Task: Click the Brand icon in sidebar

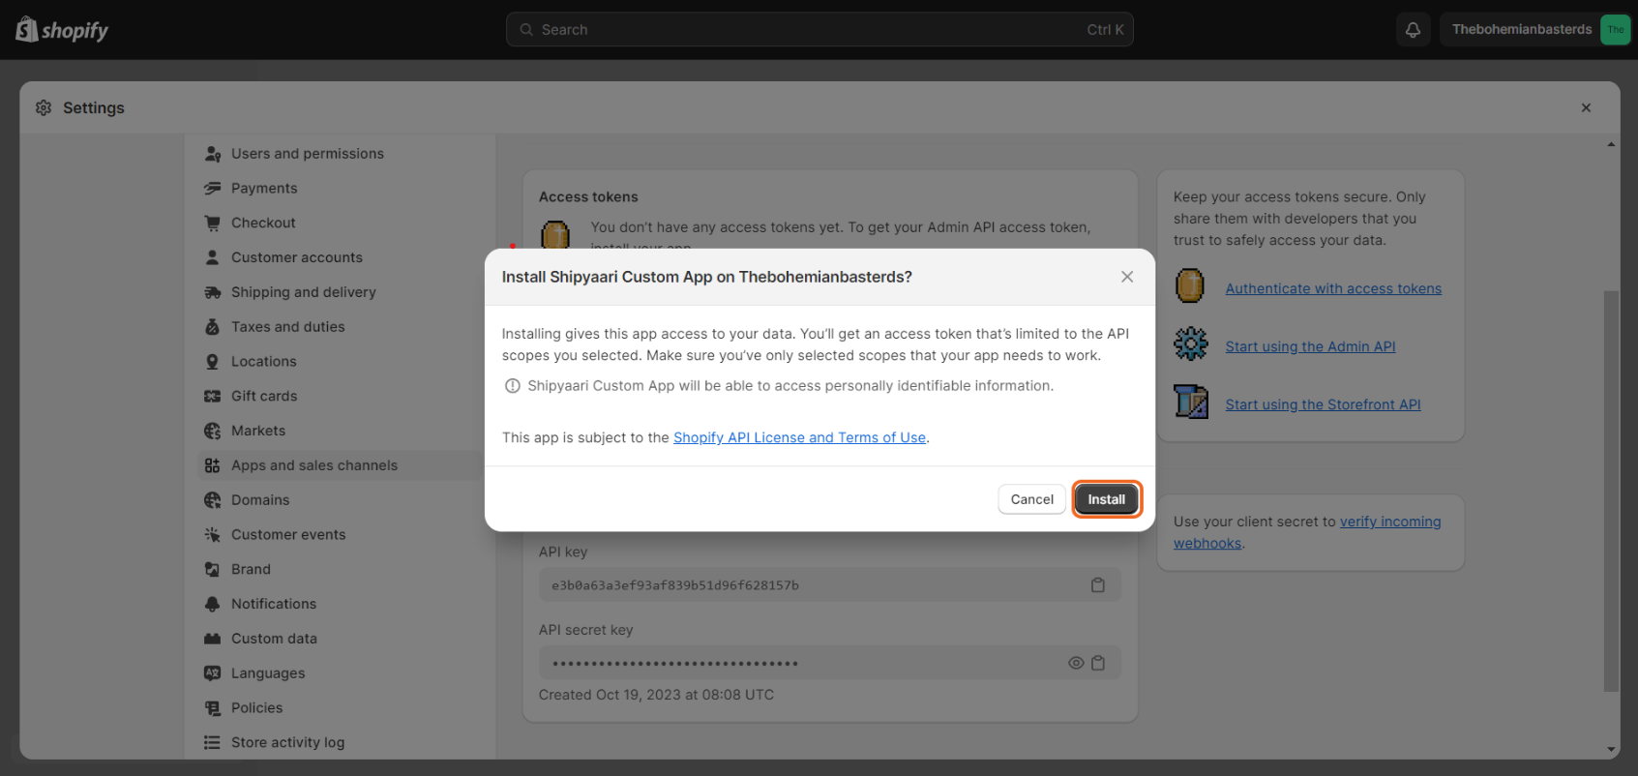Action: (213, 569)
